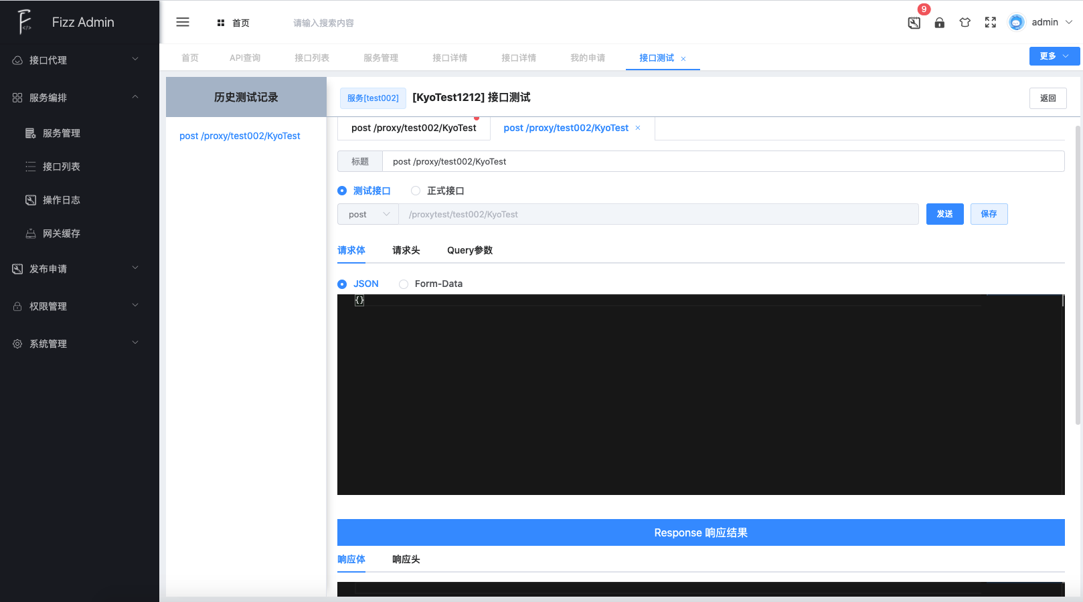
Task: Toggle fullscreen mode icon
Action: point(991,23)
